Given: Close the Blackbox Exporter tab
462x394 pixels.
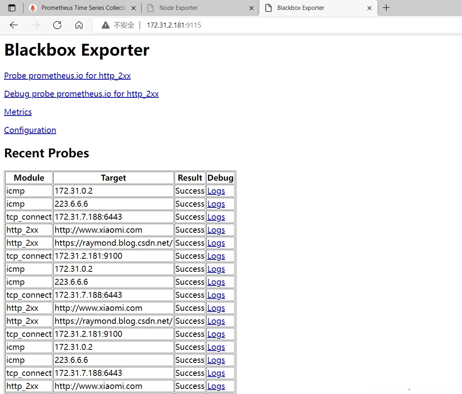Looking at the screenshot, I should point(369,8).
